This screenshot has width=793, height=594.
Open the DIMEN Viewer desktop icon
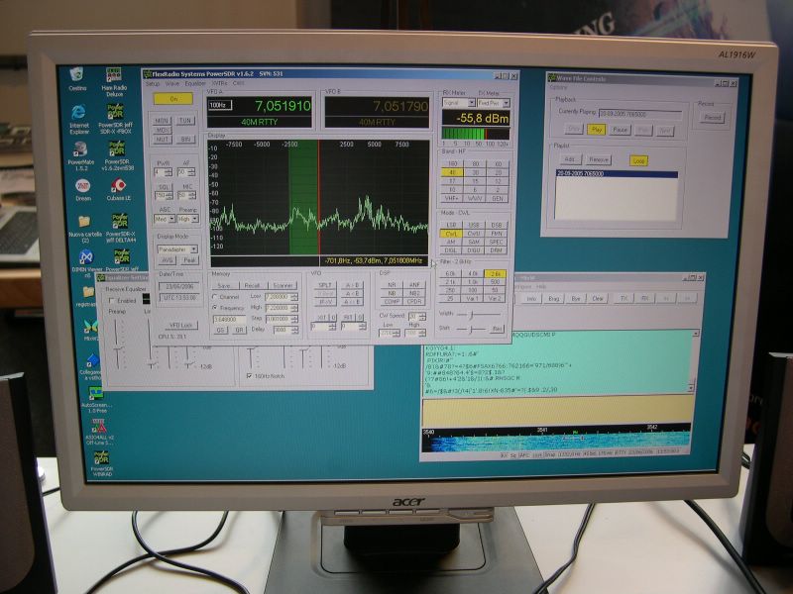[x=86, y=262]
